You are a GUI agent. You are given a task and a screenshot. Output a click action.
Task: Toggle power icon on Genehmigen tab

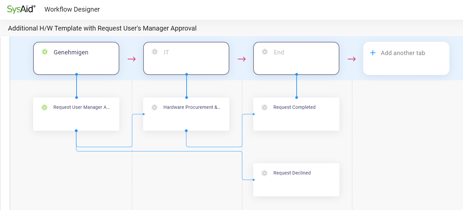45,52
